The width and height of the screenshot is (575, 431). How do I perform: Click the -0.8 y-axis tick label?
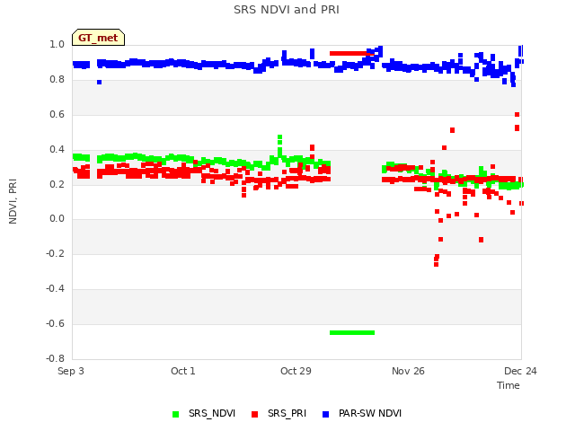[55, 359]
